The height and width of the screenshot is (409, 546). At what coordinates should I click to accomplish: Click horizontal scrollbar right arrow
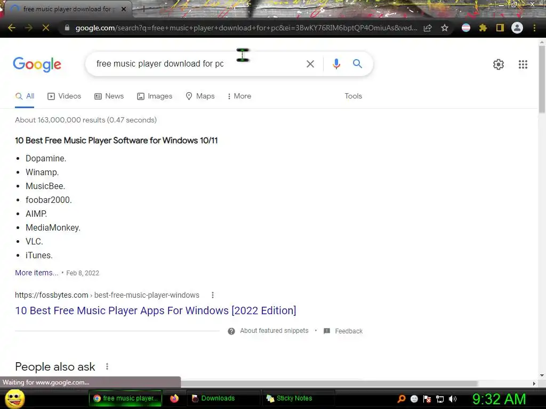click(x=534, y=383)
